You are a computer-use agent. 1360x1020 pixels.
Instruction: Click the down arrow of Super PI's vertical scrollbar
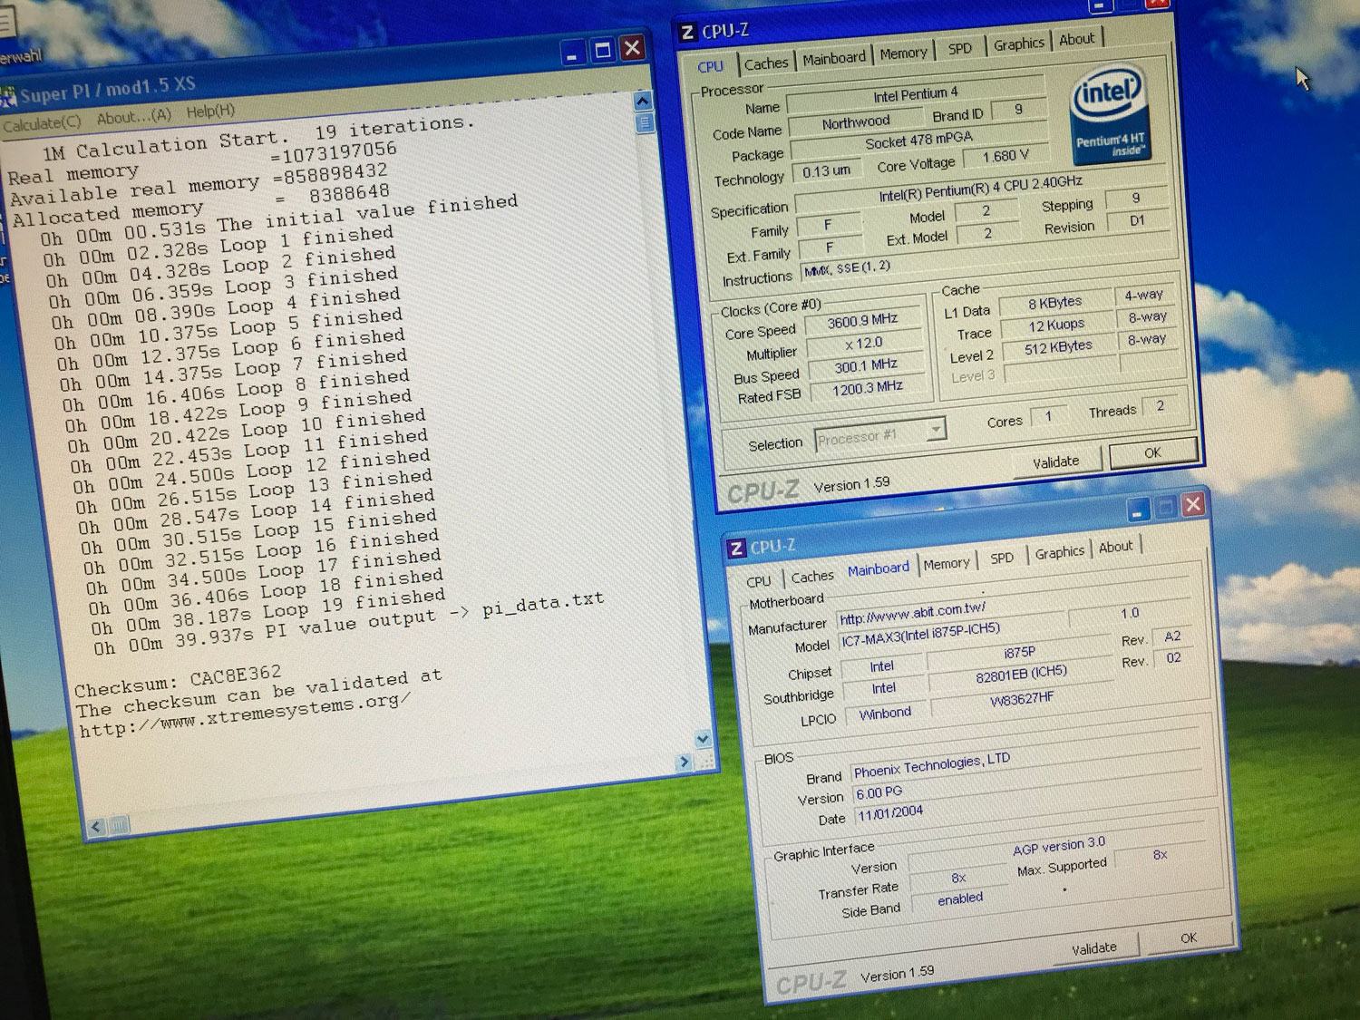click(703, 739)
